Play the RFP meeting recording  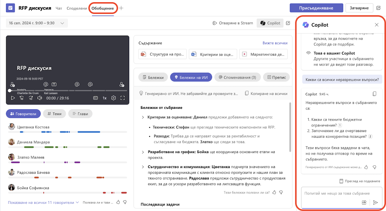pos(13,98)
